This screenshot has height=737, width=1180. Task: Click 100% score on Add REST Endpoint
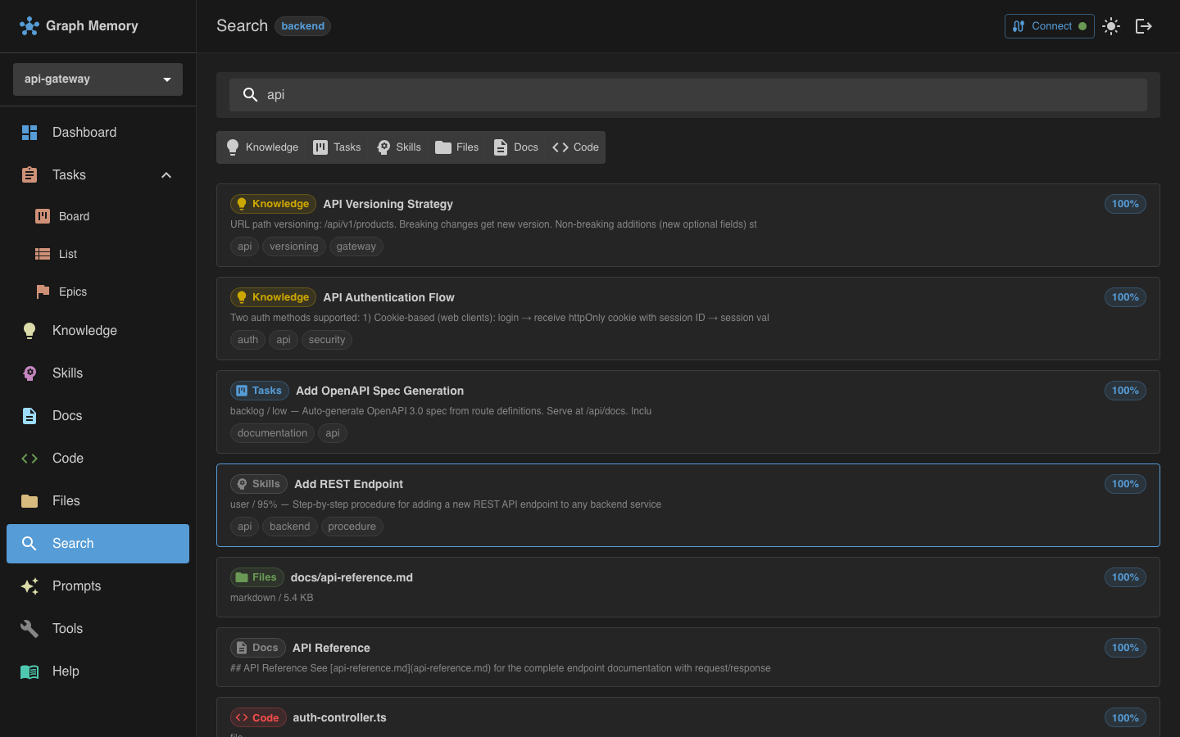1125,484
